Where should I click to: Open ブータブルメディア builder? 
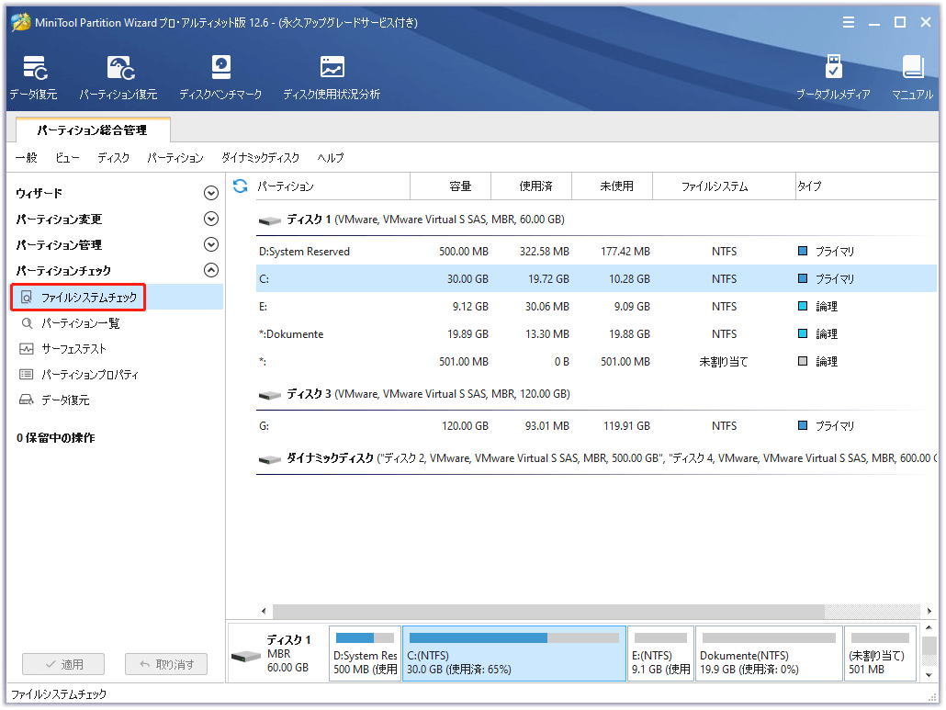tap(833, 77)
